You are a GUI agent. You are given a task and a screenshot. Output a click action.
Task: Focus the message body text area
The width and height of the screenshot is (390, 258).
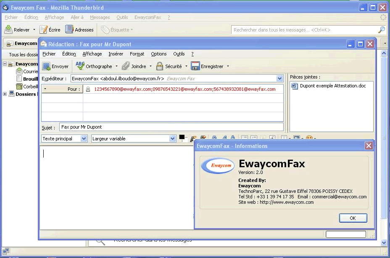click(x=117, y=187)
